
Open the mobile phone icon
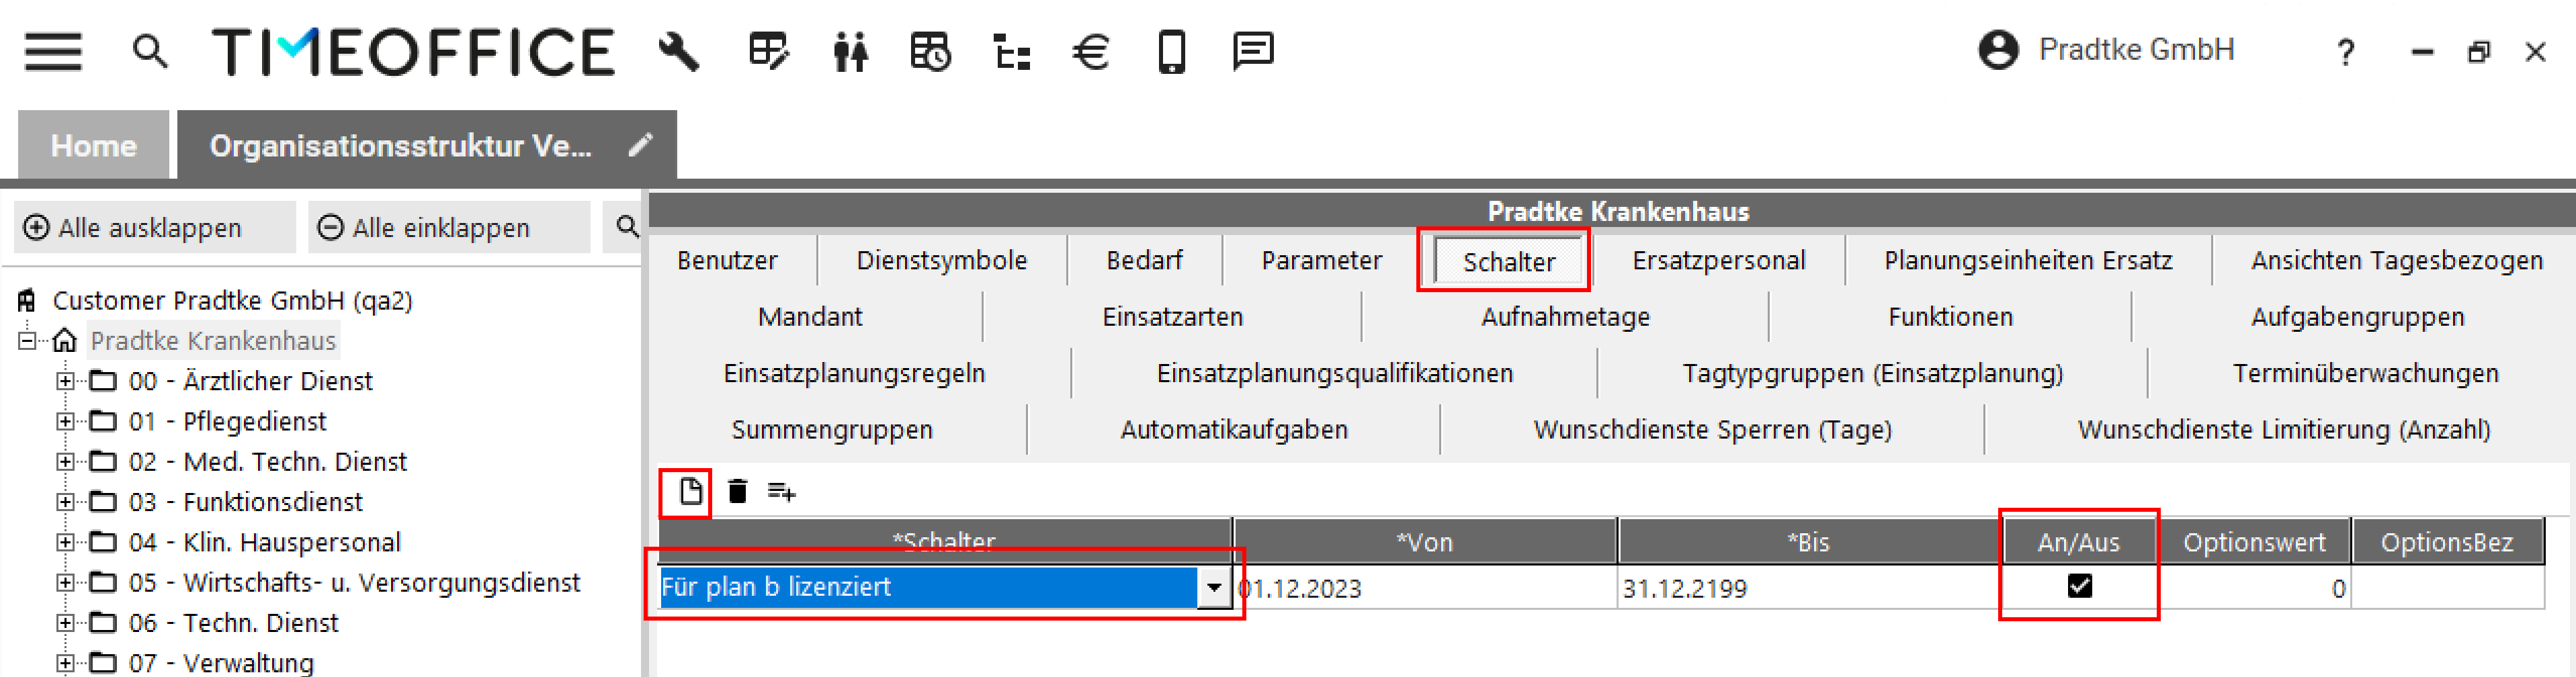click(x=1172, y=51)
